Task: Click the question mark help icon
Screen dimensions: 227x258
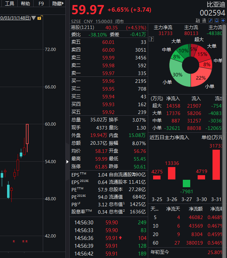Action: (x=151, y=39)
